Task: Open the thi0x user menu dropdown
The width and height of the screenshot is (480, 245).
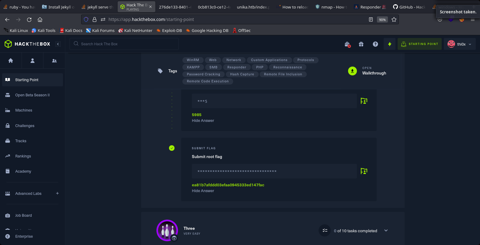Action: (x=460, y=44)
